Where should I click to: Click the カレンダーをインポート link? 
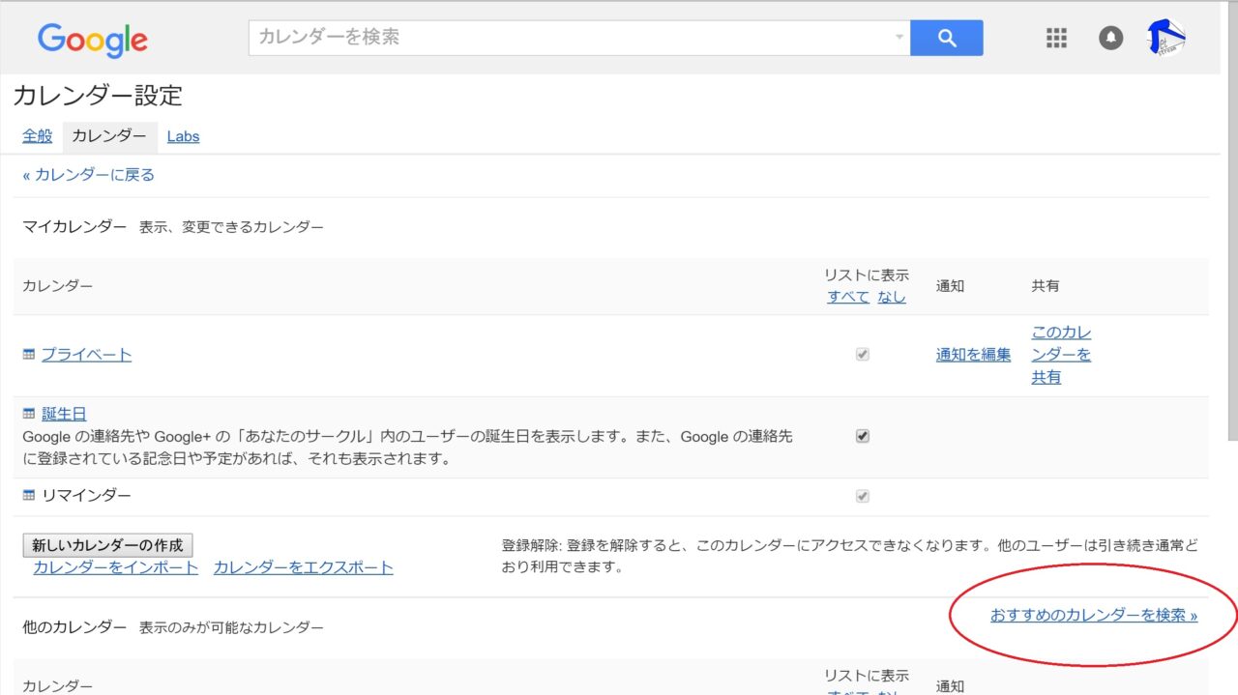[115, 567]
